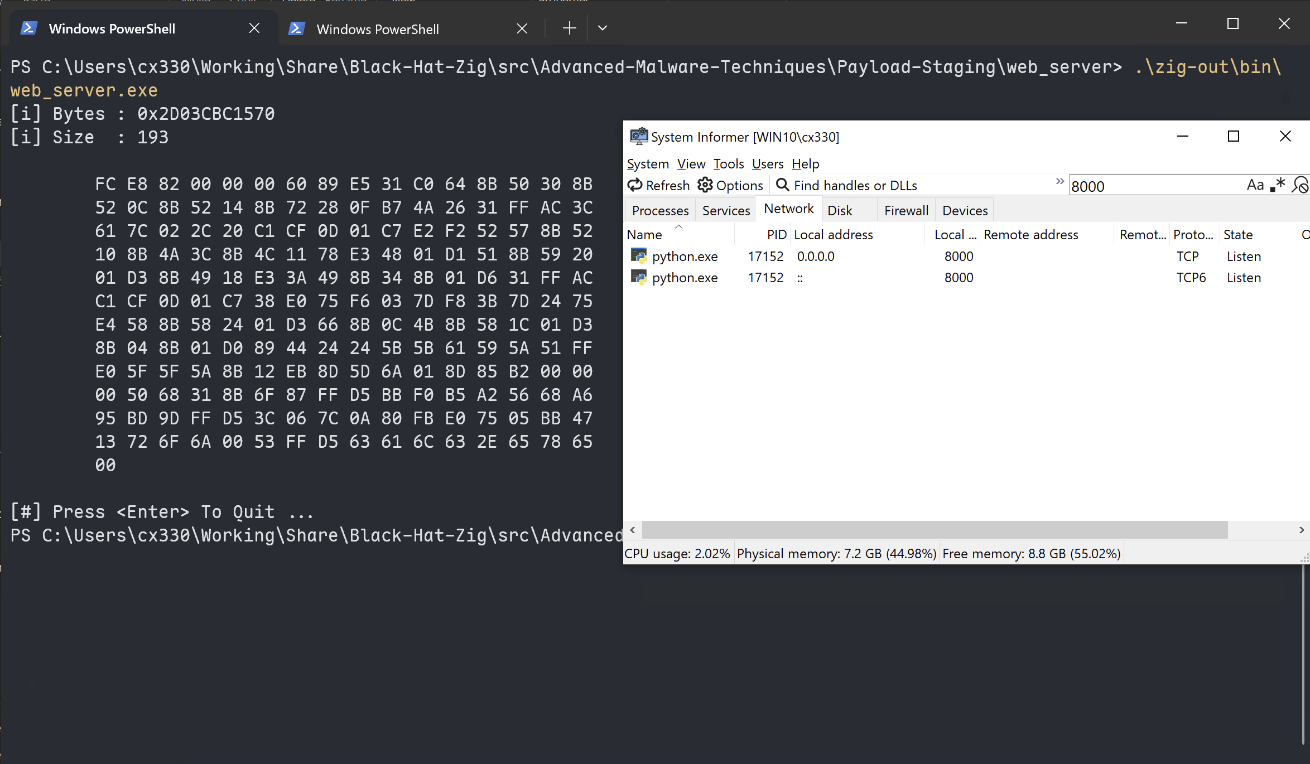Switch to the Services tab
Screen dimensions: 1310x764
tap(726, 211)
